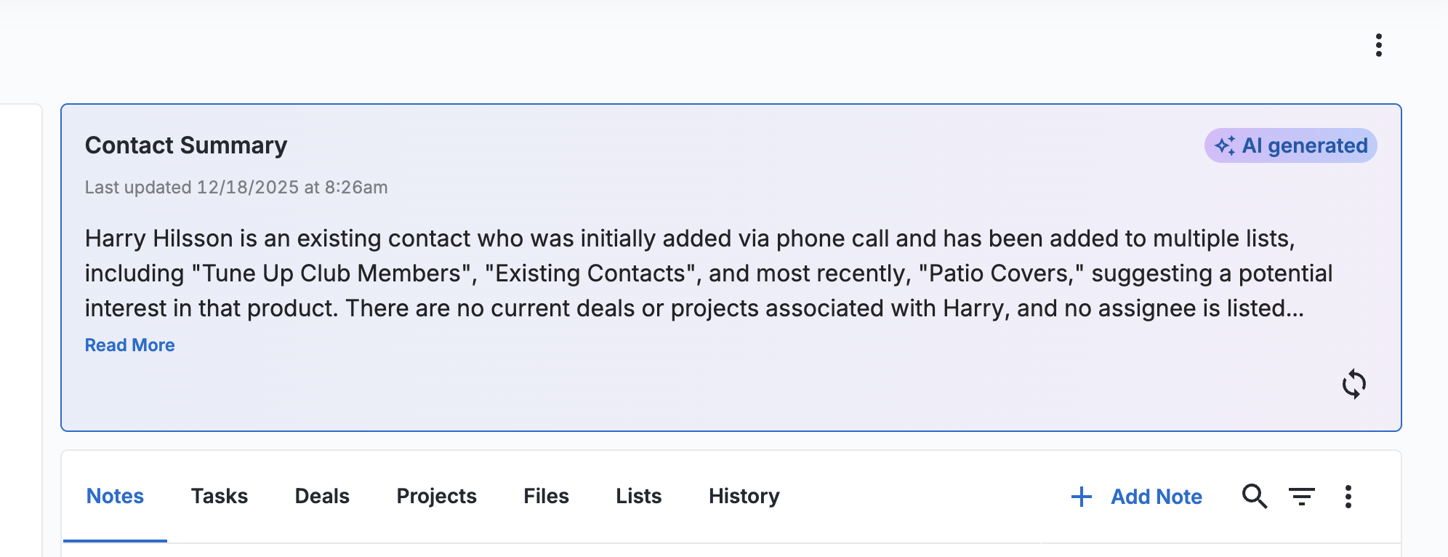The image size is (1448, 557).
Task: Click the Contact Summary heading
Action: [186, 145]
